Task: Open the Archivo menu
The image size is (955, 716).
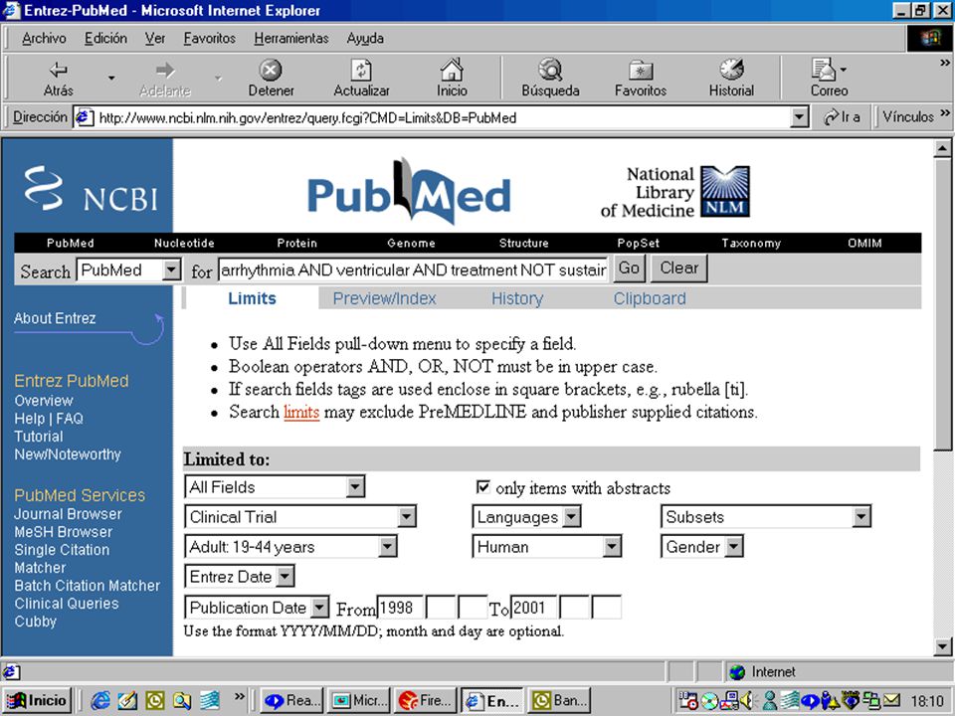Action: click(44, 39)
